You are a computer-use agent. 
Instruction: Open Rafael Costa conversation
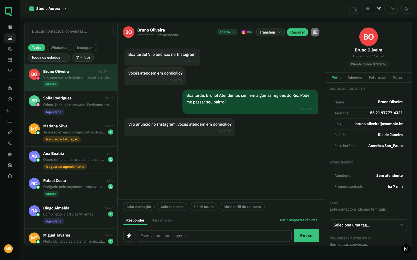point(71,187)
